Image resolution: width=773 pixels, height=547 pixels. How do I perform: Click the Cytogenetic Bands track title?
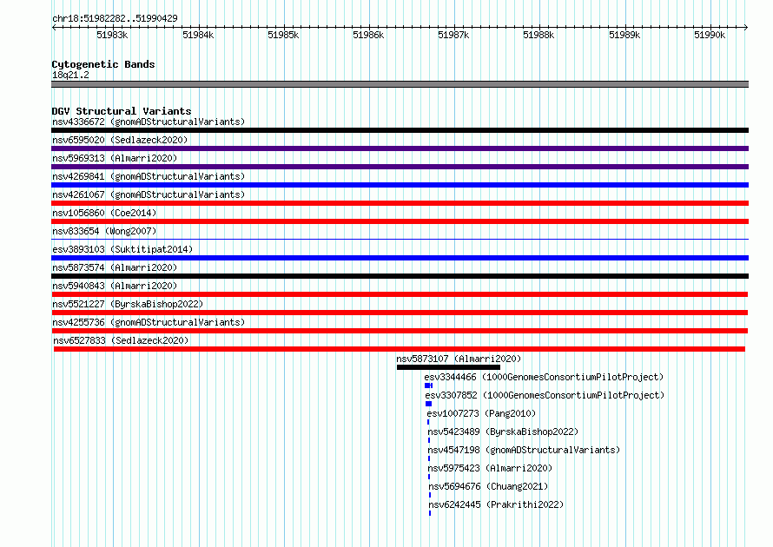pos(103,64)
